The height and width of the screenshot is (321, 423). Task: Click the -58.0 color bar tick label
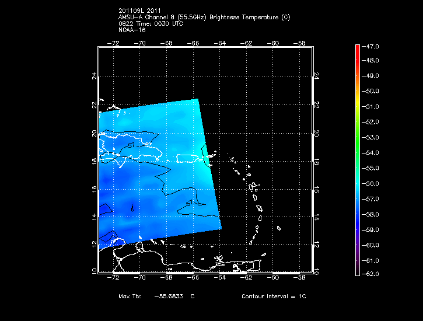click(371, 213)
